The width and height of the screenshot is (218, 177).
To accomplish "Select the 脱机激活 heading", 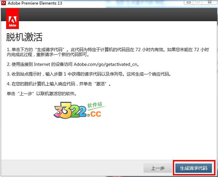I will [x=24, y=37].
